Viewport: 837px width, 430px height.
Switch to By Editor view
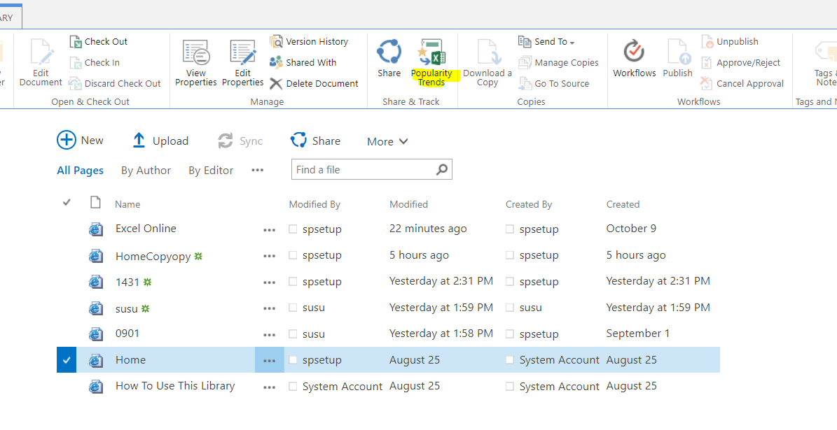(x=211, y=171)
